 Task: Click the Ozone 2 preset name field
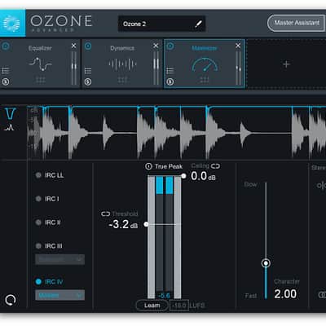pyautogui.click(x=161, y=24)
